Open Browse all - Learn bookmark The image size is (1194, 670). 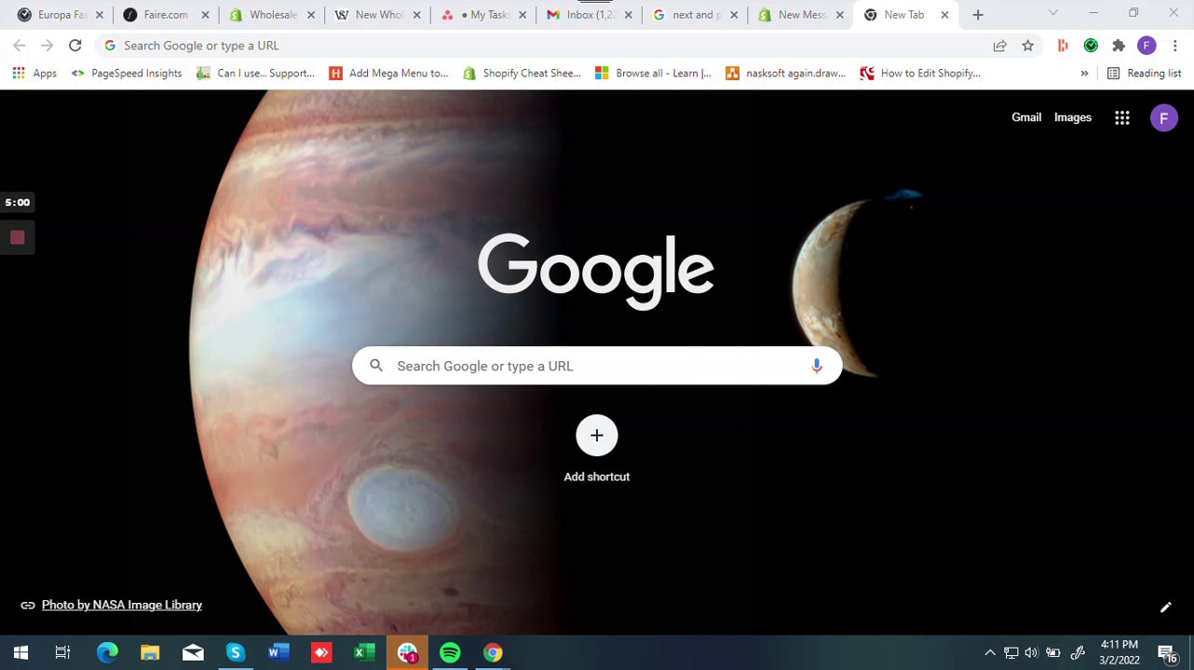pos(653,74)
